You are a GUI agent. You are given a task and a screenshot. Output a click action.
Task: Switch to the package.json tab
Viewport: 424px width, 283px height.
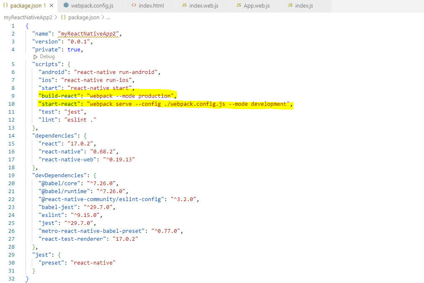[x=28, y=6]
